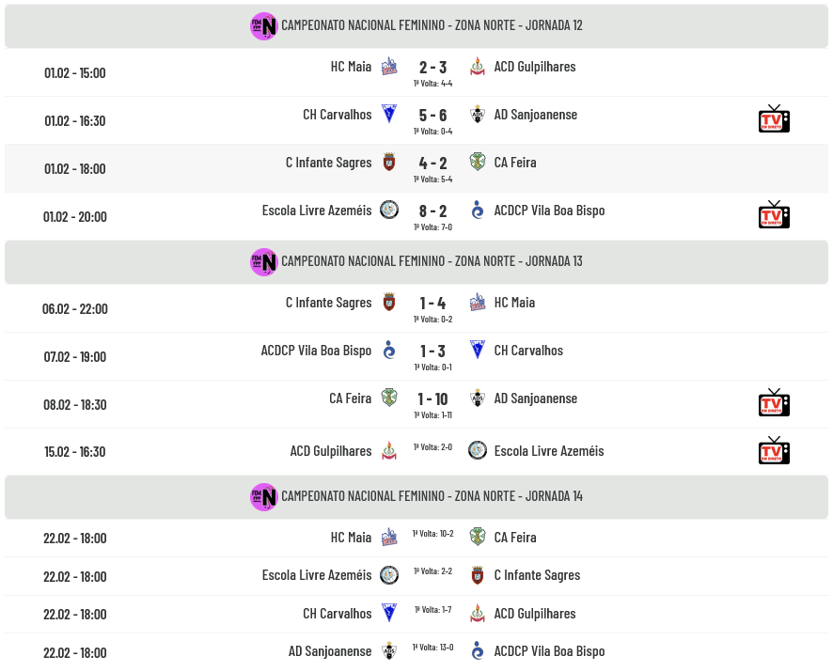Open TV broadcast for ACD Gulpilhares 15.02 match

[x=774, y=451]
